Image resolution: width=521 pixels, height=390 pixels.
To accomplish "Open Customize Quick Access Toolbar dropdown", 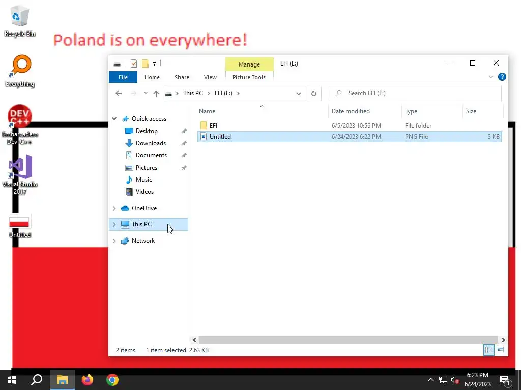I will click(155, 63).
